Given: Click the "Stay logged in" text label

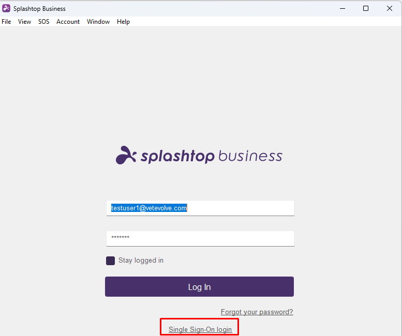Looking at the screenshot, I should click(x=141, y=261).
